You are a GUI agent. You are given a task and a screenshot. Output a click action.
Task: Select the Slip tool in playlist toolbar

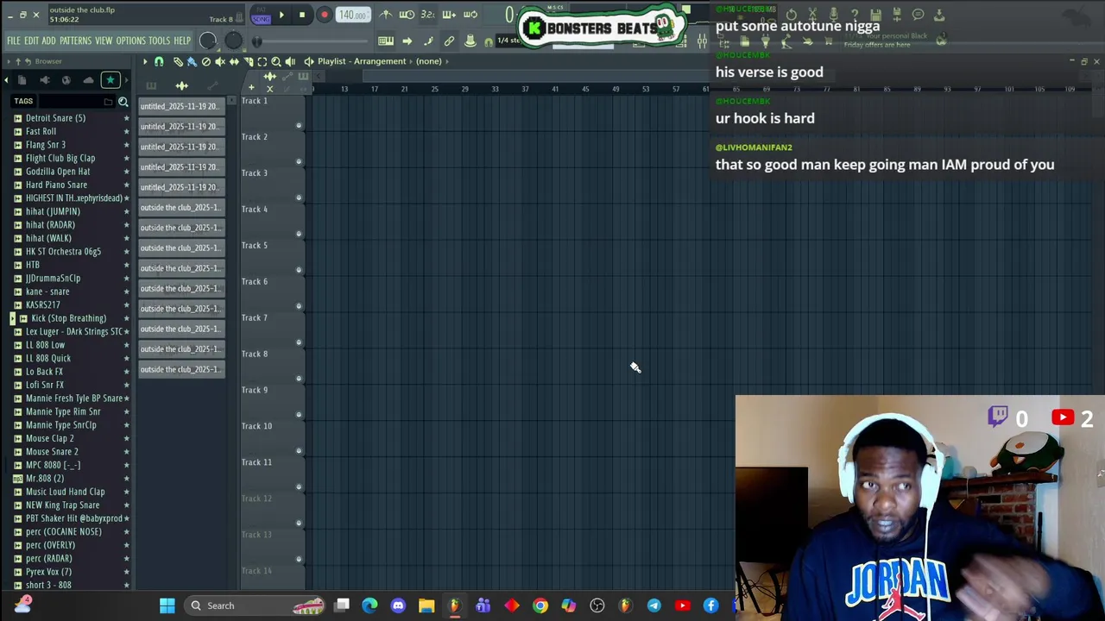(x=234, y=61)
